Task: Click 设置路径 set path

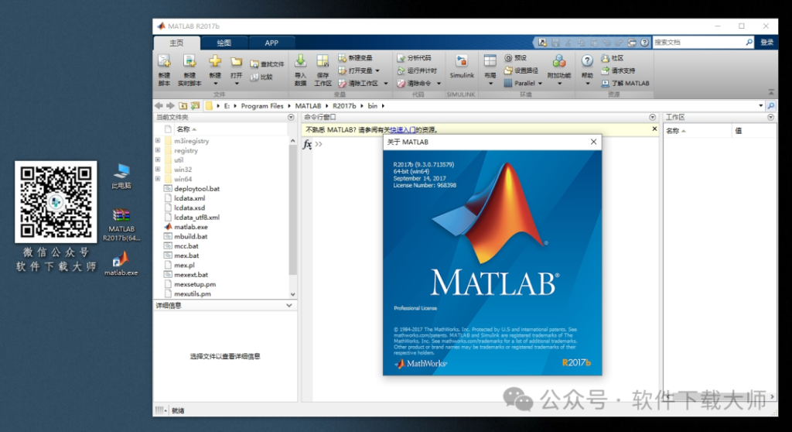Action: pyautogui.click(x=521, y=70)
